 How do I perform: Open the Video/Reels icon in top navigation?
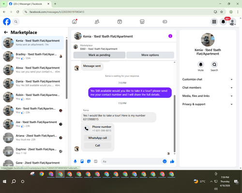[120, 22]
